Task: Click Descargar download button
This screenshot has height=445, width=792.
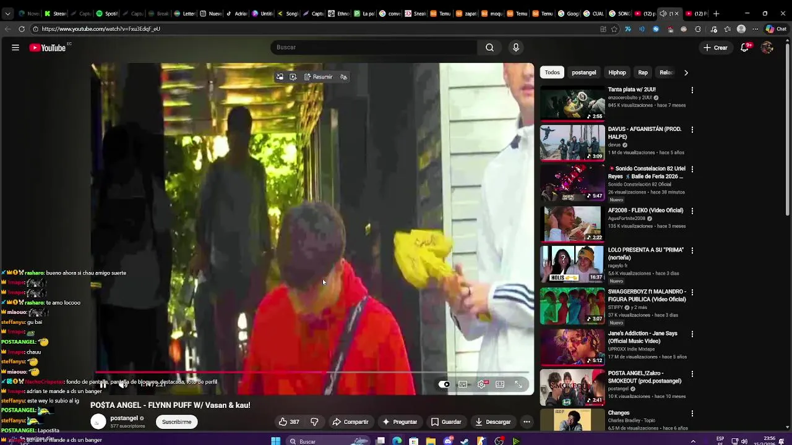Action: (493, 422)
